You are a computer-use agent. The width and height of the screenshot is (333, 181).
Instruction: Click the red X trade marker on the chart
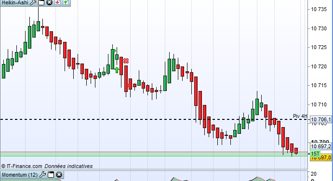(x=126, y=61)
